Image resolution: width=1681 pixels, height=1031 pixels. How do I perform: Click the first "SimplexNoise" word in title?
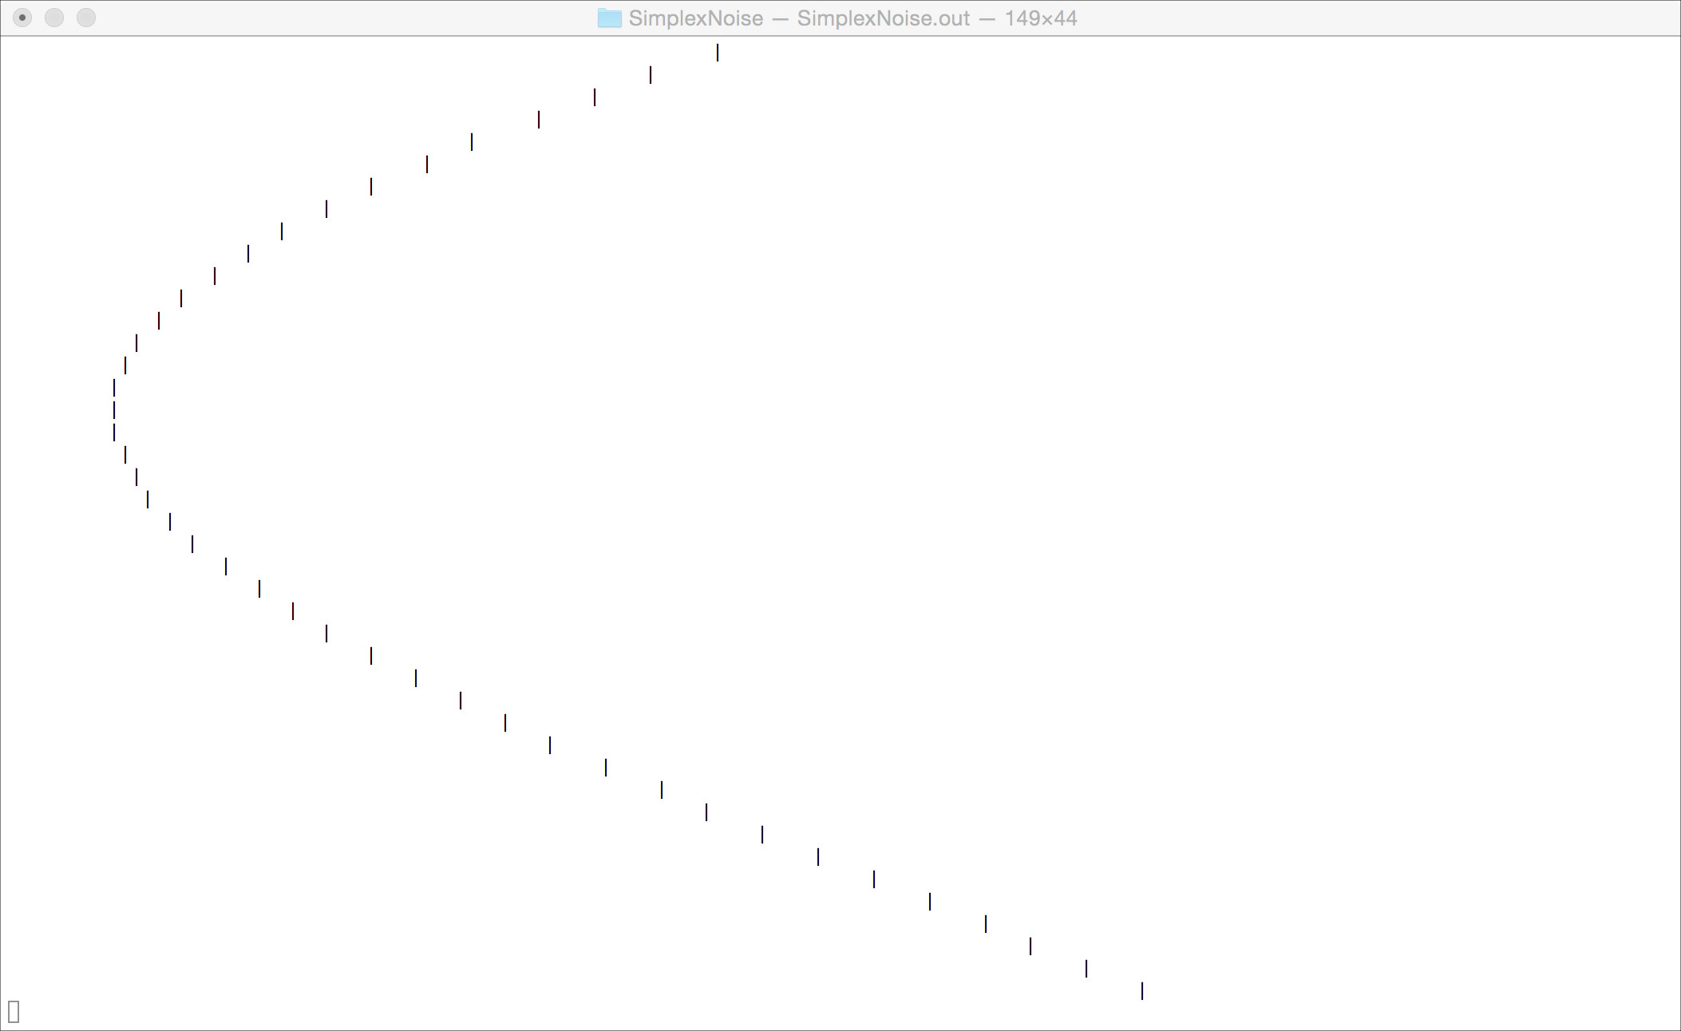(695, 18)
